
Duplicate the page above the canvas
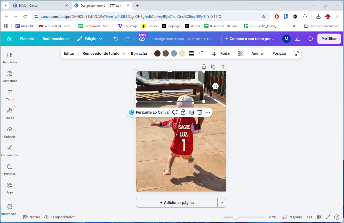click(213, 66)
